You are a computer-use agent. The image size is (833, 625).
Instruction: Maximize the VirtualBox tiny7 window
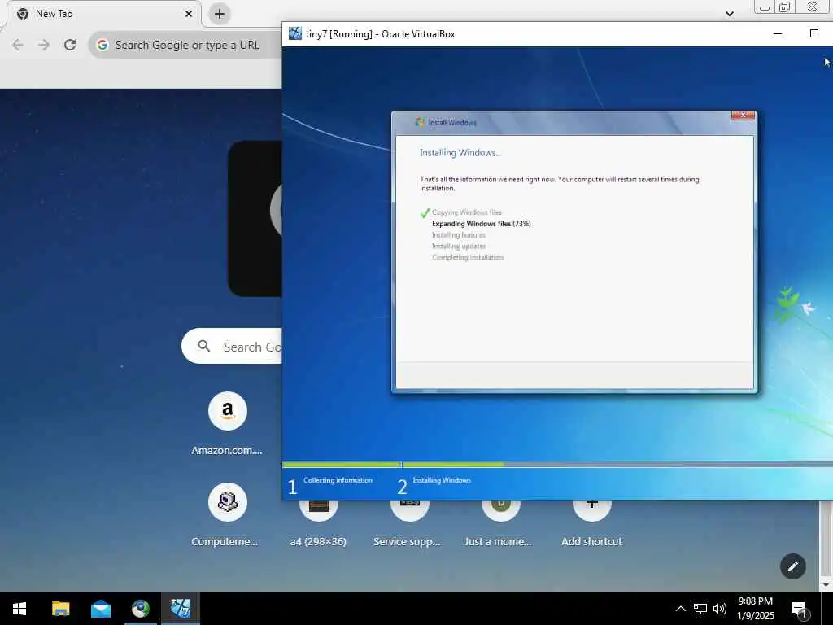point(813,34)
